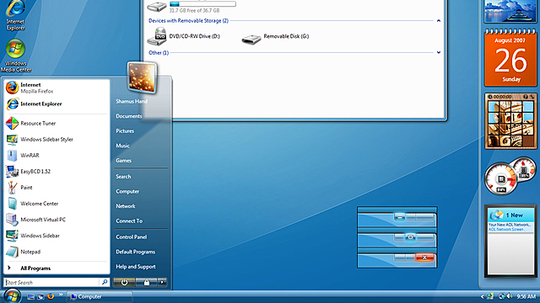Expand the Other (1) group
This screenshot has height=303, width=540.
439,52
